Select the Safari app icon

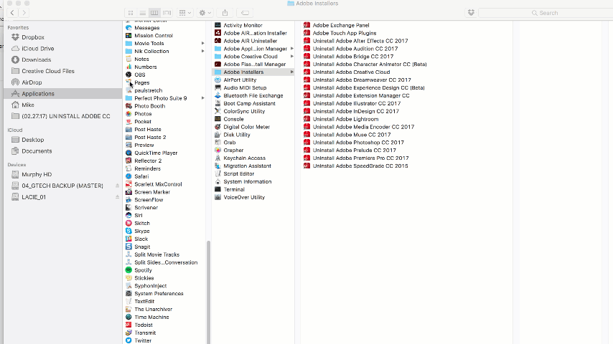click(x=128, y=176)
